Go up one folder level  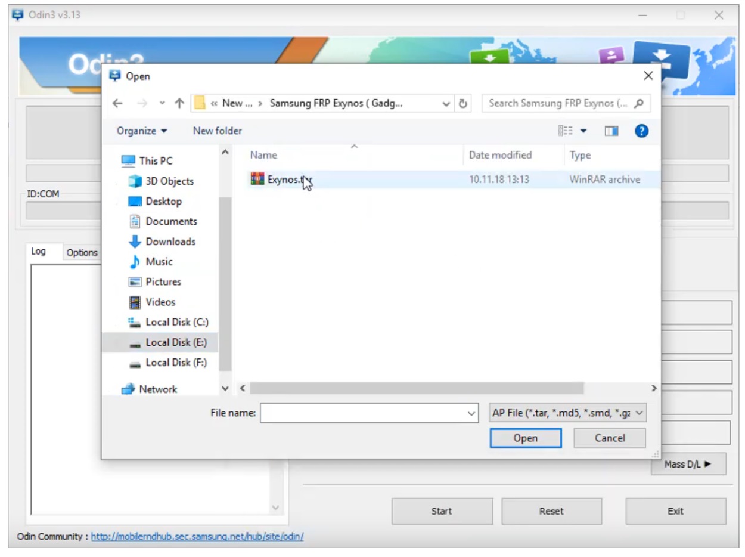pyautogui.click(x=179, y=103)
